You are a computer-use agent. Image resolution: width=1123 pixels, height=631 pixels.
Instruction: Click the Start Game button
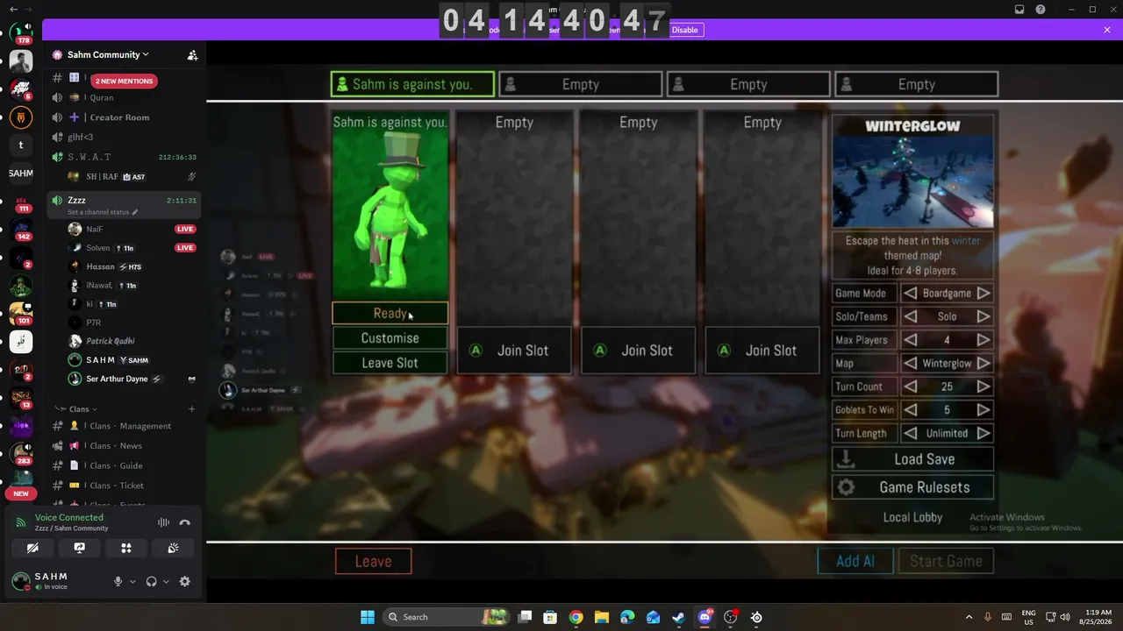pyautogui.click(x=946, y=562)
